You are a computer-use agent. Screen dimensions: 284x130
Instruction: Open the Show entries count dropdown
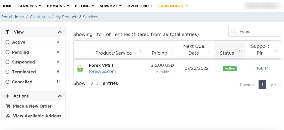click(x=94, y=83)
